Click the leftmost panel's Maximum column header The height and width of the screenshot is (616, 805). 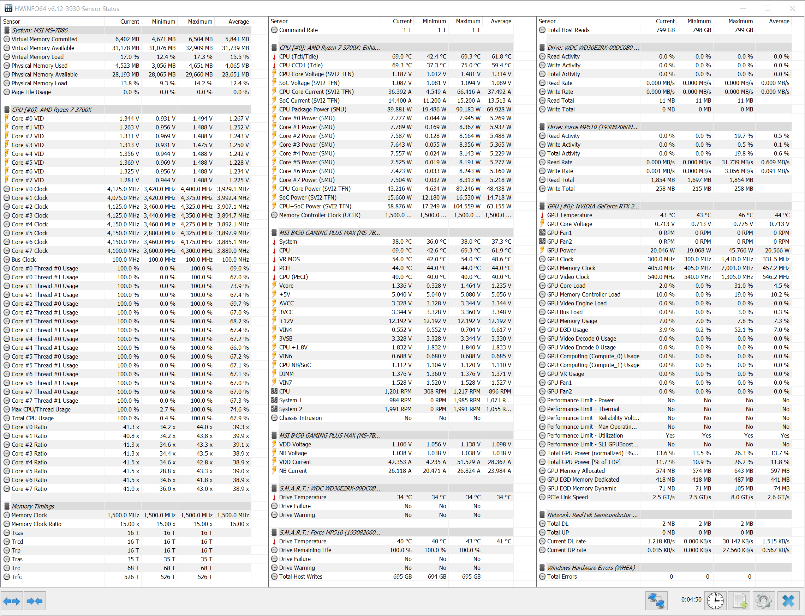[200, 22]
